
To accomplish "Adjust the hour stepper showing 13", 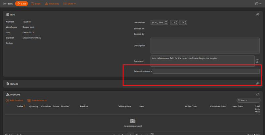I will coord(174,22).
